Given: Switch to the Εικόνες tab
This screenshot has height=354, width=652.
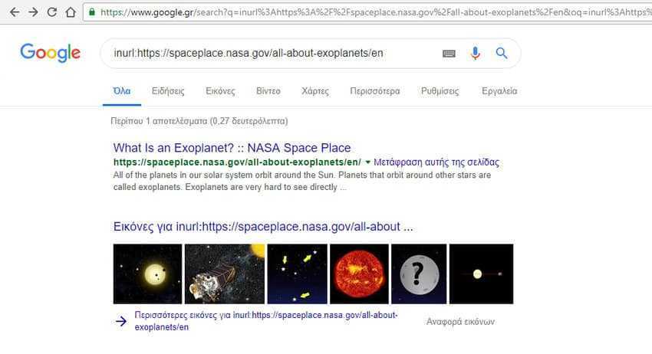Looking at the screenshot, I should [x=220, y=91].
